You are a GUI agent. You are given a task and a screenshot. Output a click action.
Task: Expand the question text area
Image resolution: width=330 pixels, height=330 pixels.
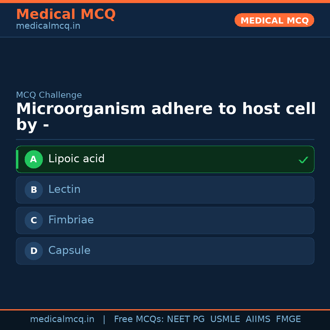click(165, 116)
